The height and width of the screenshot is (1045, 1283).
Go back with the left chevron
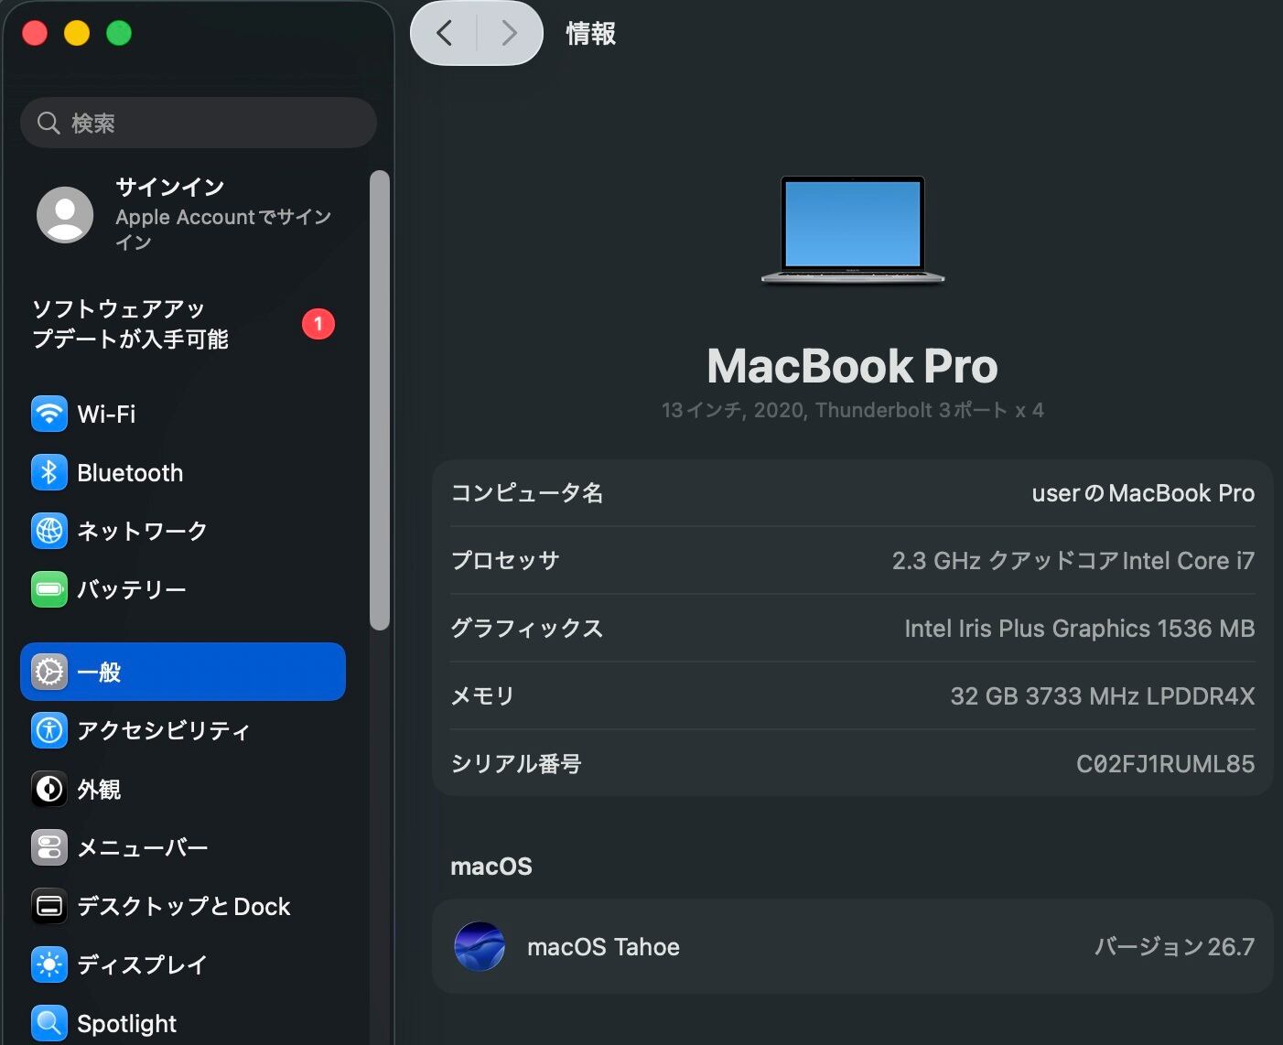tap(445, 34)
